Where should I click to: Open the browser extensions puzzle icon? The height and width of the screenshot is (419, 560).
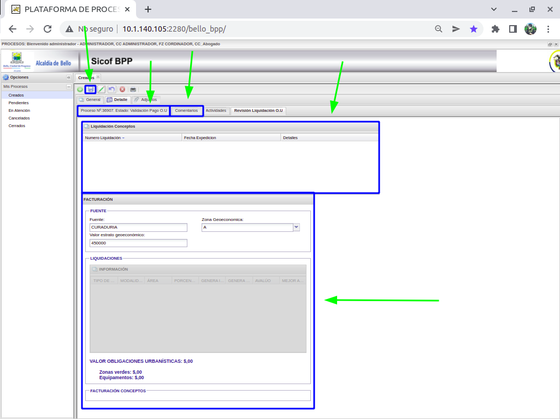496,29
